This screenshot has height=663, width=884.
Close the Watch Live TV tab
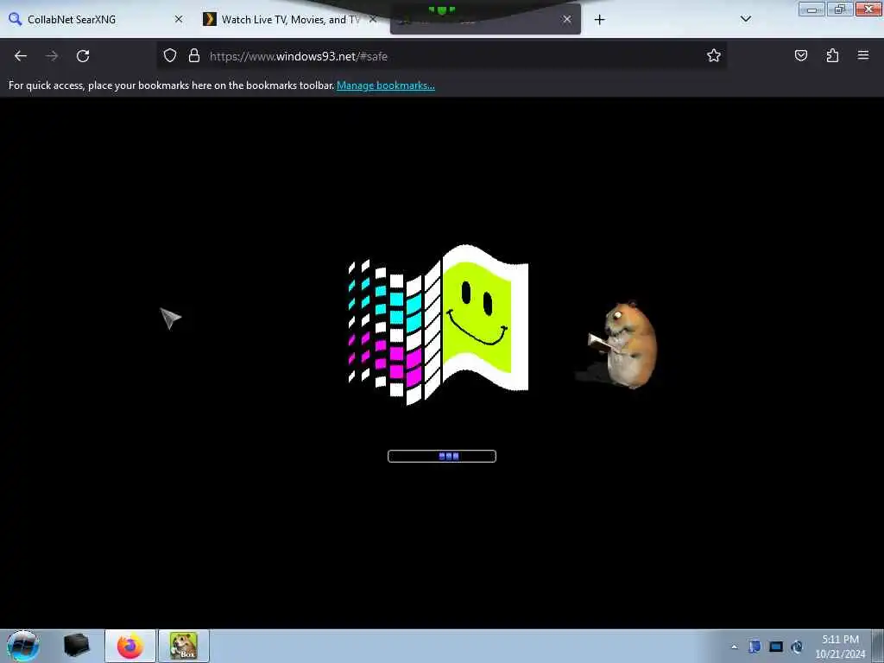[x=373, y=19]
